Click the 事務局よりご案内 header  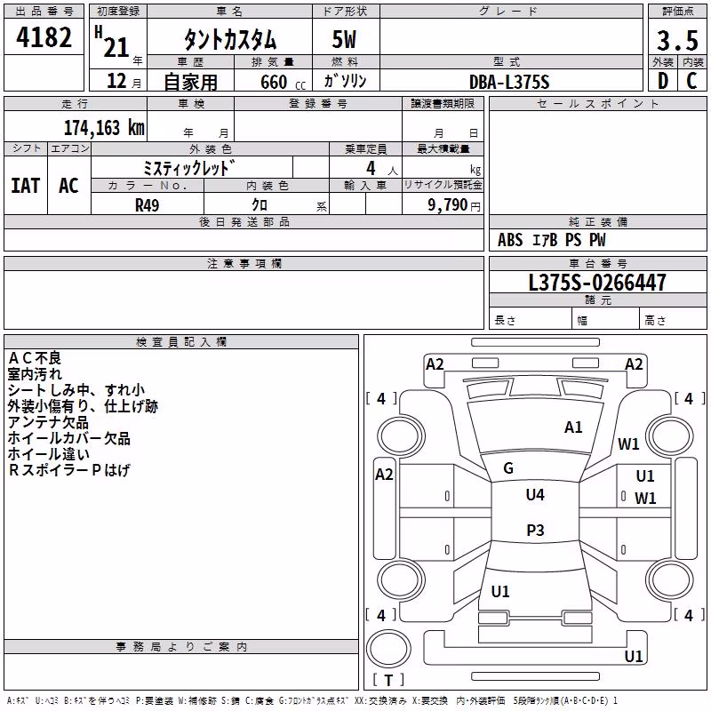click(x=181, y=647)
